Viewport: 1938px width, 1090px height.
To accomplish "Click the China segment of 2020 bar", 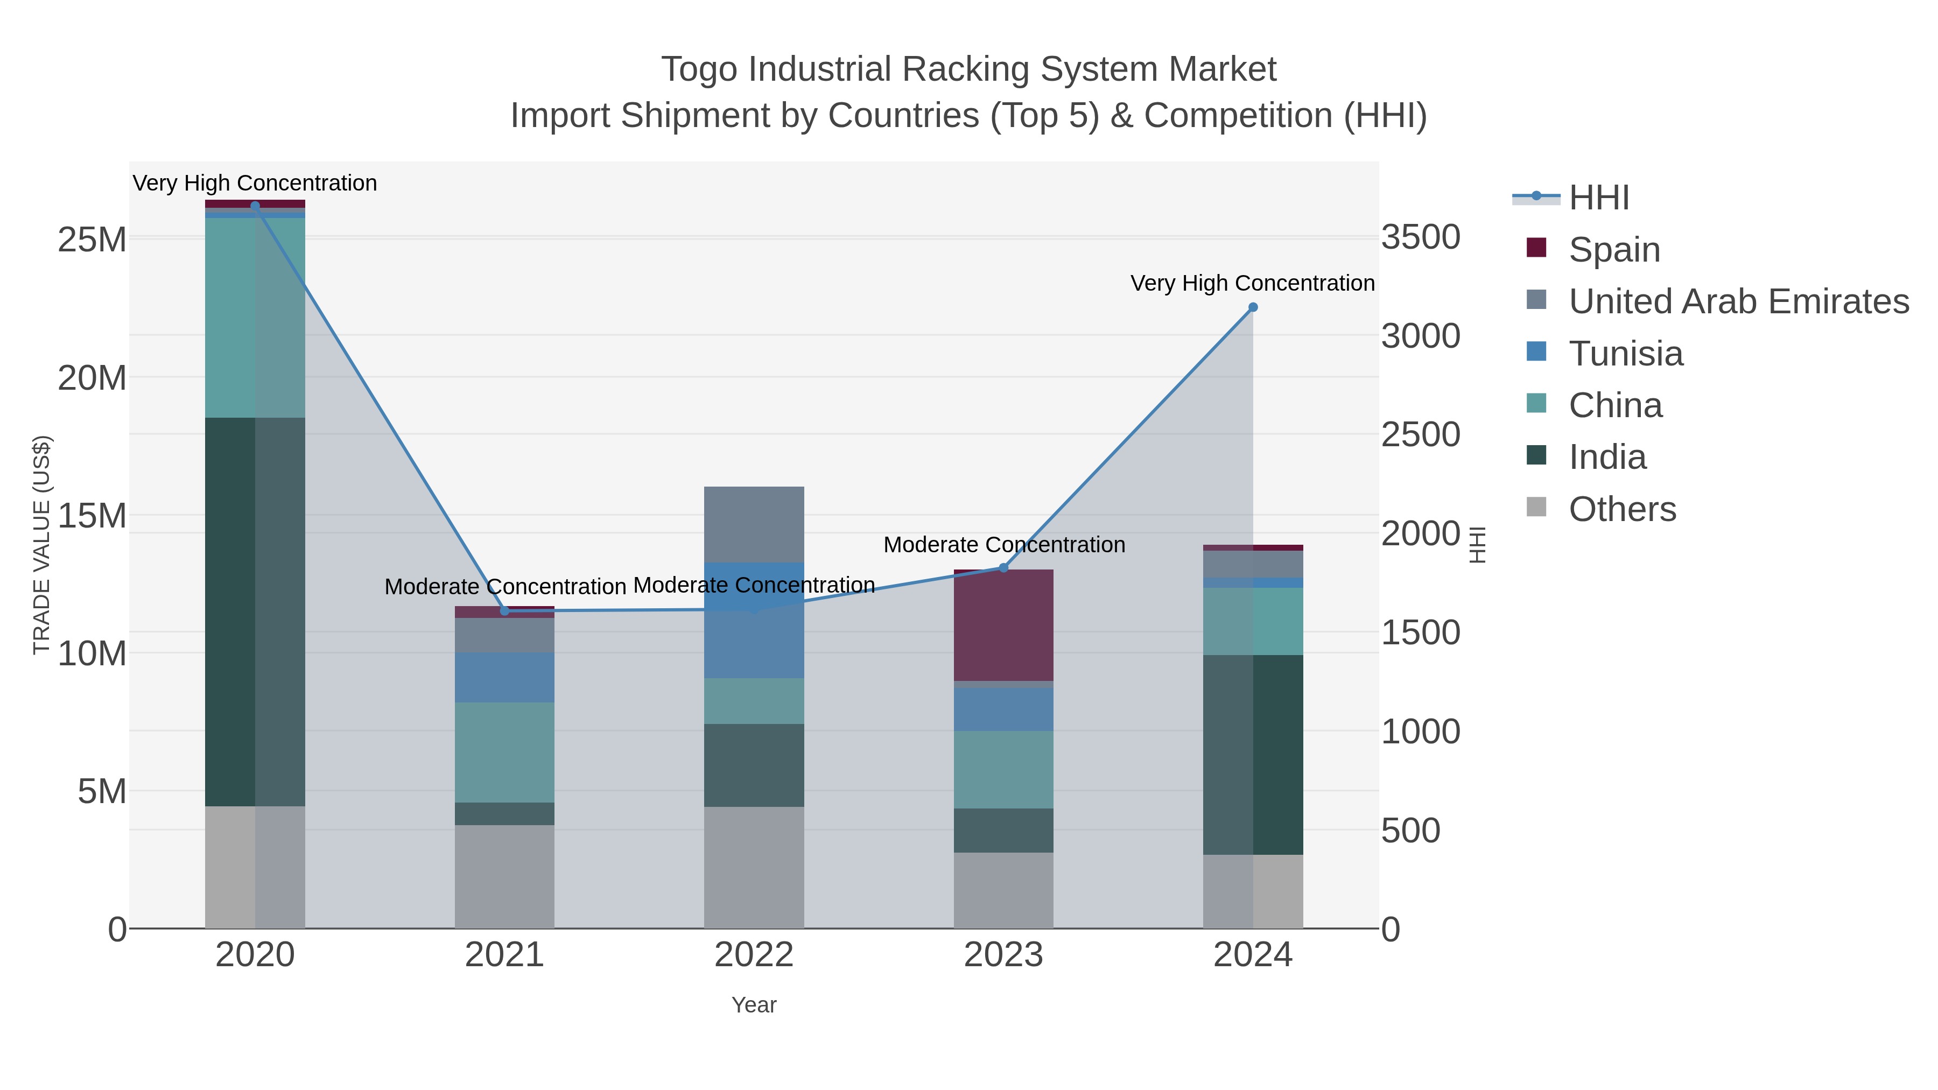I will (255, 318).
